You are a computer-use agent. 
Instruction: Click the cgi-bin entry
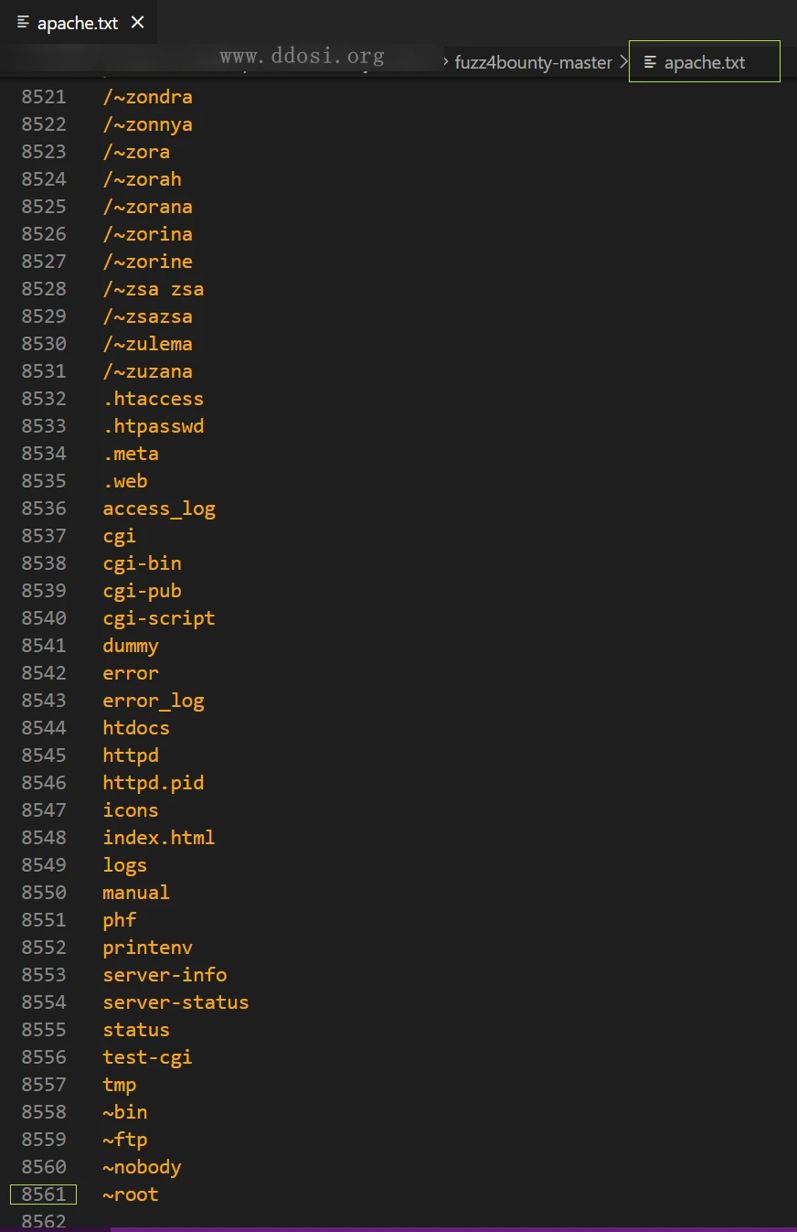142,563
